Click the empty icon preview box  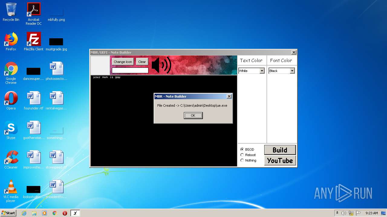click(100, 65)
